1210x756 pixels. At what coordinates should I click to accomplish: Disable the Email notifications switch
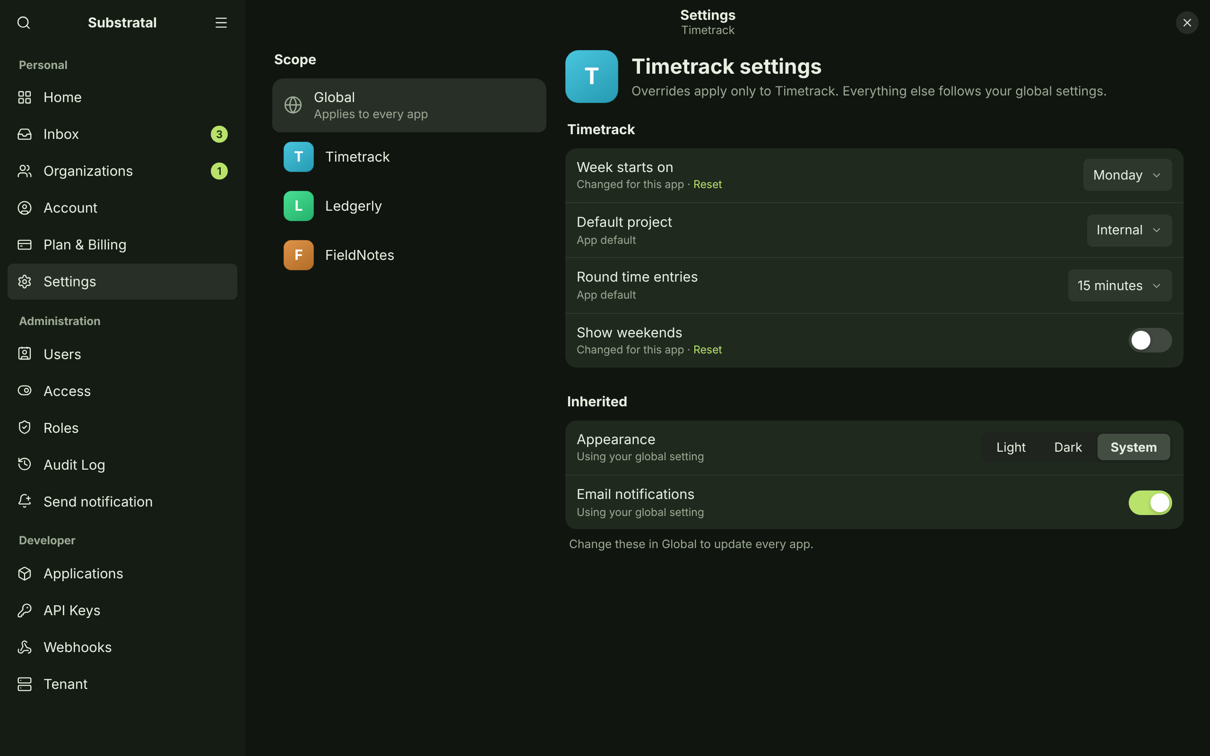point(1150,502)
